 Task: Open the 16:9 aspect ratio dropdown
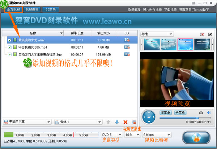[x=132, y=135]
